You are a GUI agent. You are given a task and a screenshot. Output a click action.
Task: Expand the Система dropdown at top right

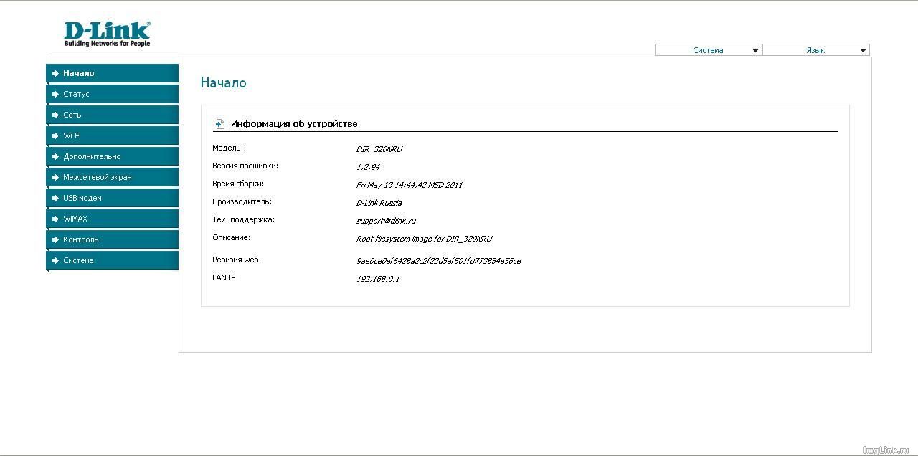click(708, 50)
